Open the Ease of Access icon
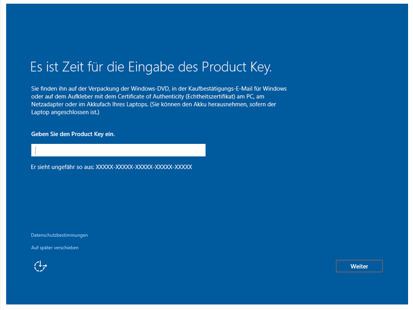Screen dimensions: 413x310 40,266
